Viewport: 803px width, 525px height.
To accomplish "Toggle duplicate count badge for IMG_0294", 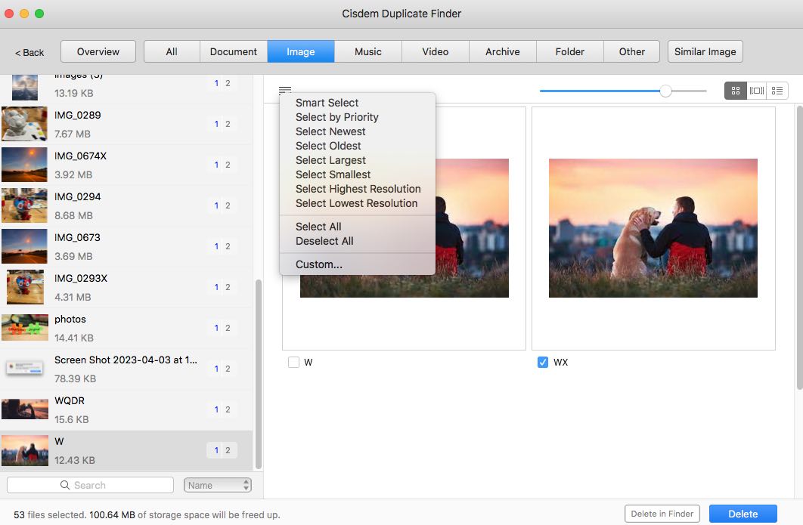I will click(x=222, y=205).
